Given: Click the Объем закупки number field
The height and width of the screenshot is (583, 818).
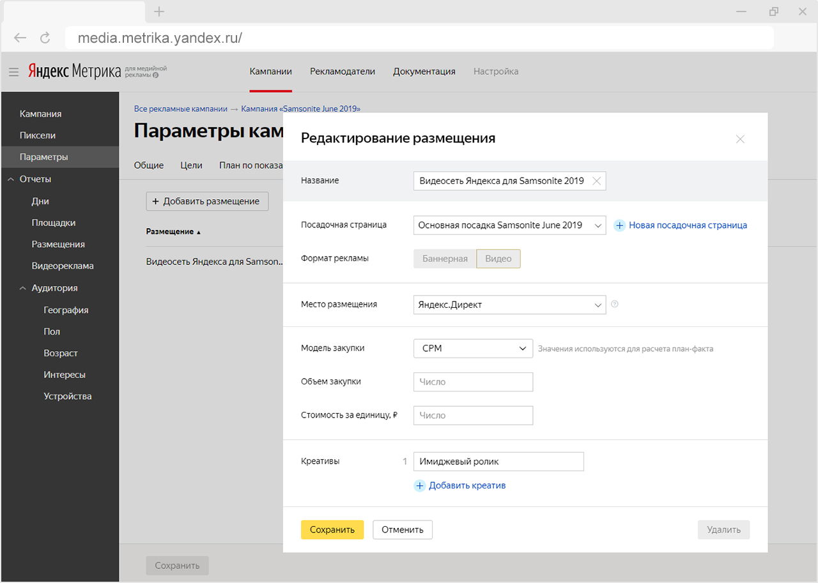Looking at the screenshot, I should 473,382.
